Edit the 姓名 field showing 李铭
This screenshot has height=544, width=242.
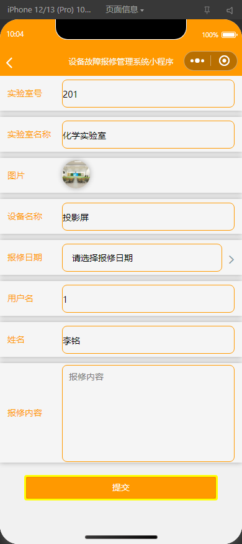(x=148, y=340)
